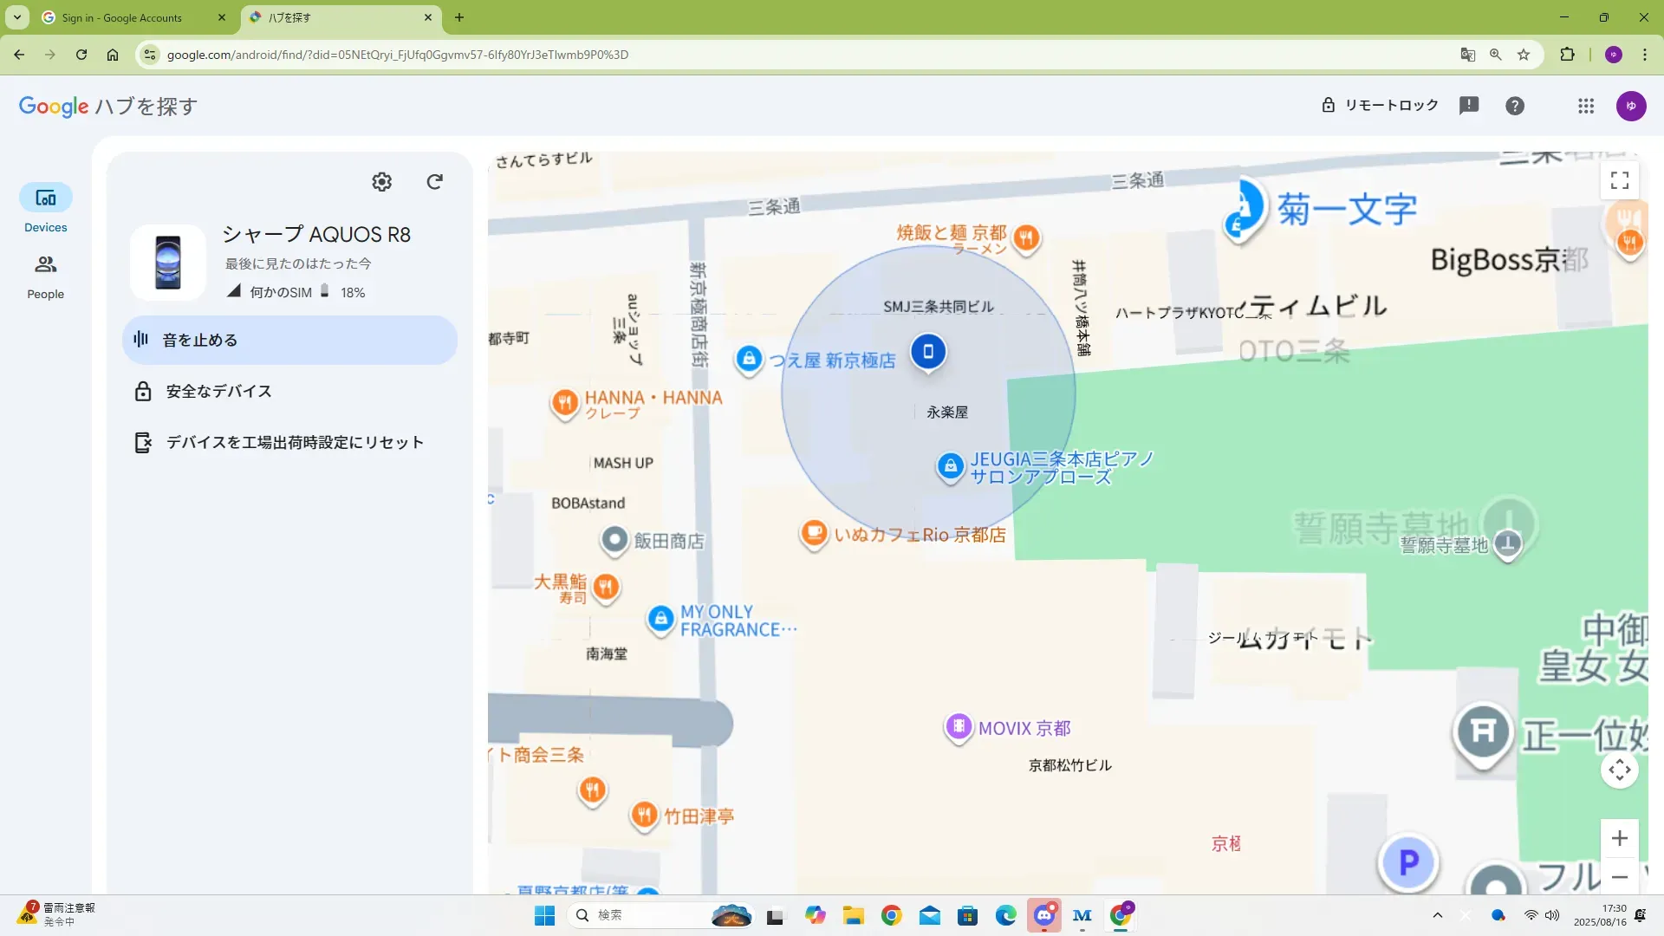The height and width of the screenshot is (936, 1664).
Task: Enter map fullscreen mode
Action: click(1619, 180)
